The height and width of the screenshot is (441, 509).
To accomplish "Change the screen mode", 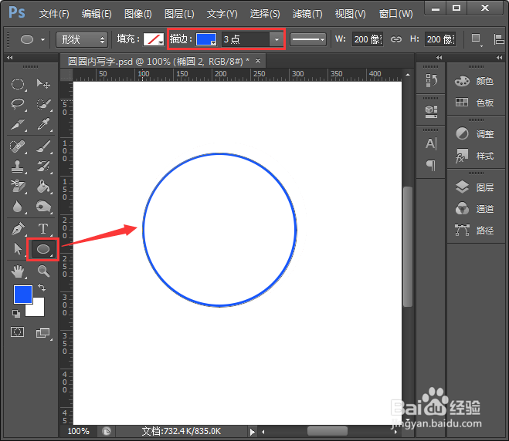I will 43,333.
